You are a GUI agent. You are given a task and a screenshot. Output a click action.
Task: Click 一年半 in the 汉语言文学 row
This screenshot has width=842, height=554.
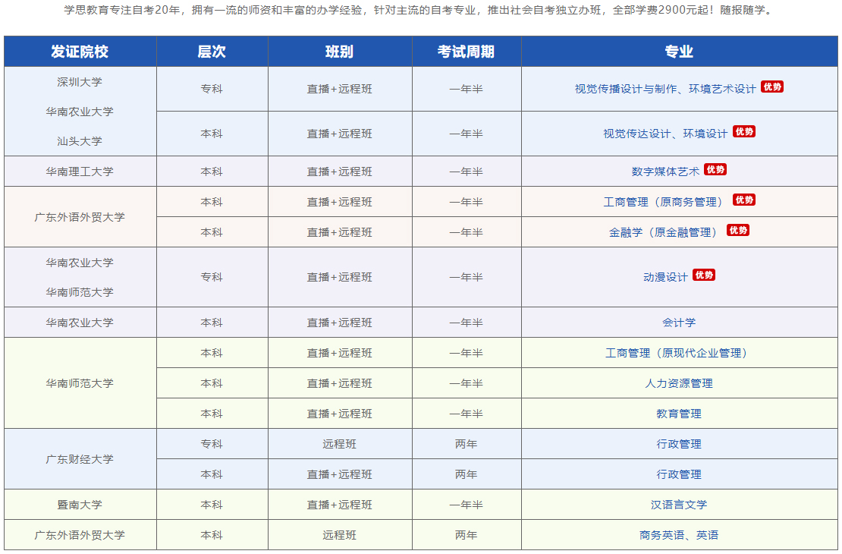coord(466,505)
